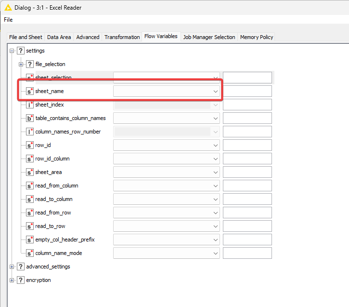Click the text field next to sheet_area

247,172
